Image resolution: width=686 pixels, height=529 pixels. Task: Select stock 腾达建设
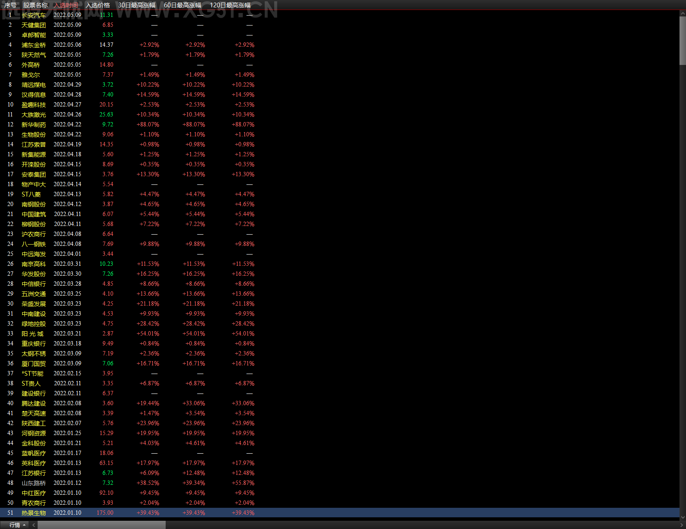34,403
